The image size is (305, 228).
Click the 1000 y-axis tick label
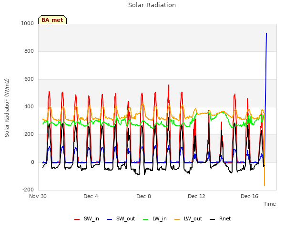click(28, 23)
